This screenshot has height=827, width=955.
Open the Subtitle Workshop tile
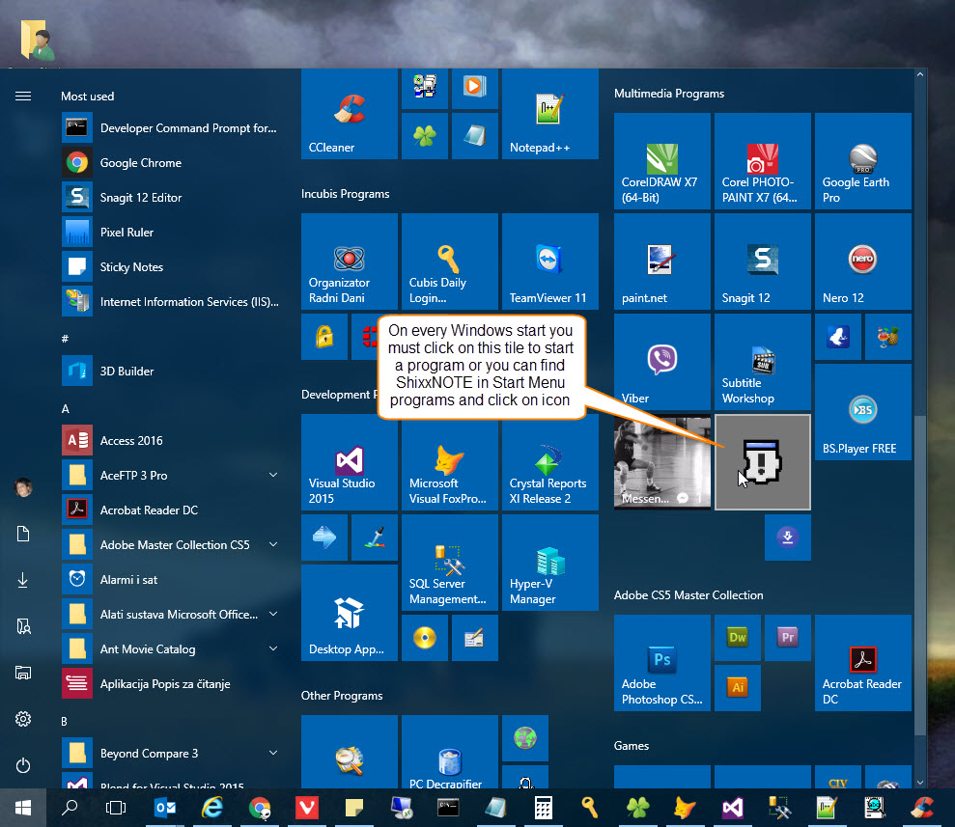763,362
